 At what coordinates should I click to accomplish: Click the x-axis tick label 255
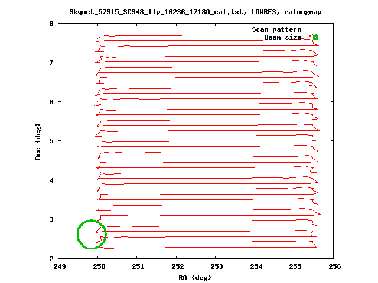point(295,266)
